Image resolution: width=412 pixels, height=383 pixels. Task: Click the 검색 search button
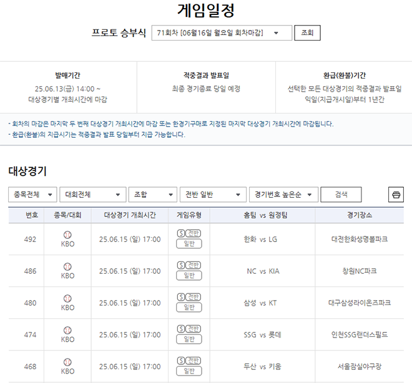pos(341,195)
